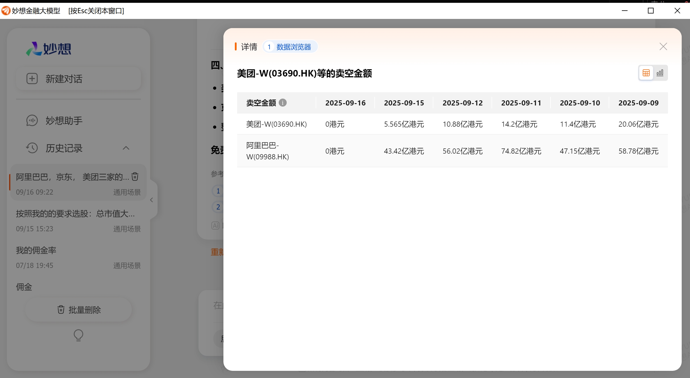The width and height of the screenshot is (690, 378).
Task: Select the 美团-W(03690.HK) row label
Action: 276,124
